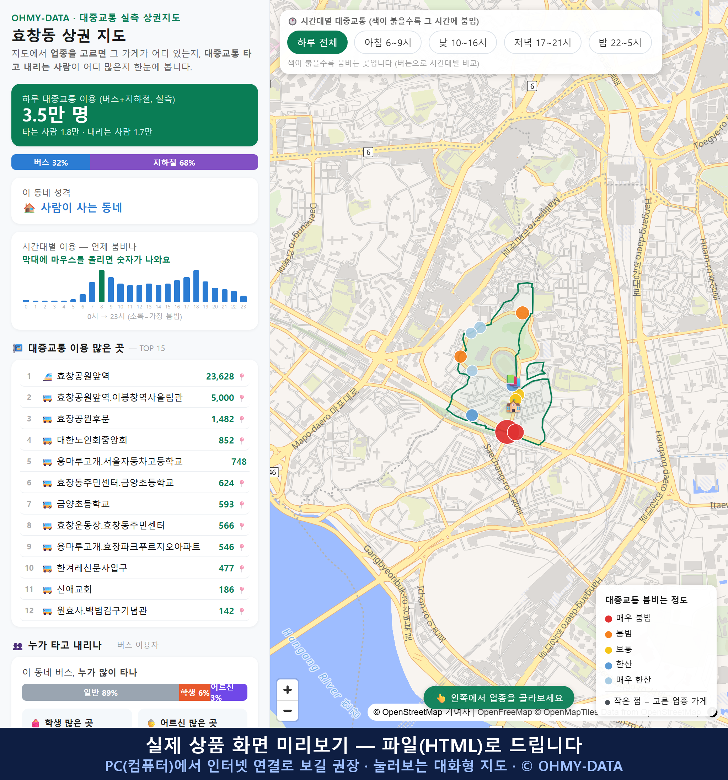The height and width of the screenshot is (780, 728).
Task: Switch to 밤 22~5시 time filter
Action: (620, 42)
